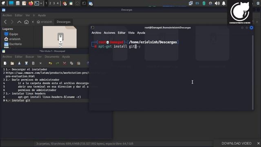Viewport: 261px width, 147px height.
Task: Launch the text editor from the panel
Action: 24,3
